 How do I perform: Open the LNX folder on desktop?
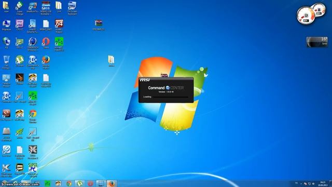point(59,7)
